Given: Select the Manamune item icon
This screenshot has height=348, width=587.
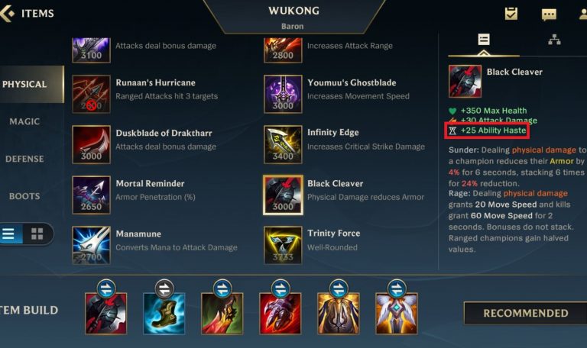Looking at the screenshot, I should click(x=92, y=245).
